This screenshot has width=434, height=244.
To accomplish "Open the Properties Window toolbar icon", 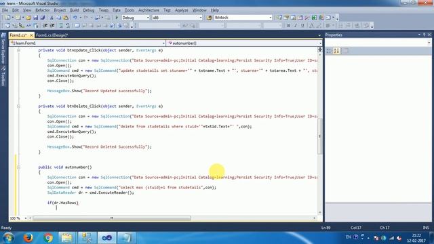I will tap(286, 18).
